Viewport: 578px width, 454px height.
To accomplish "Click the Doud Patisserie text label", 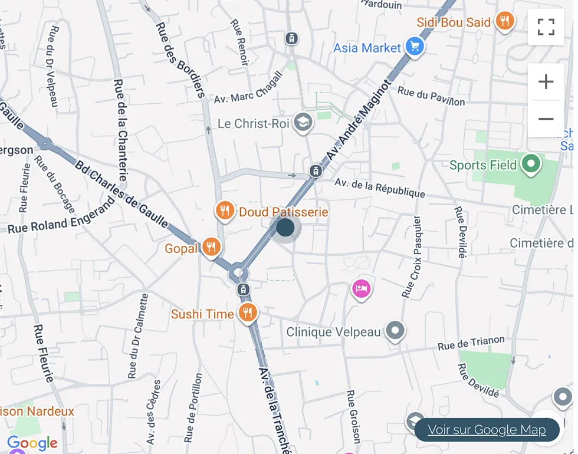I will [x=284, y=212].
